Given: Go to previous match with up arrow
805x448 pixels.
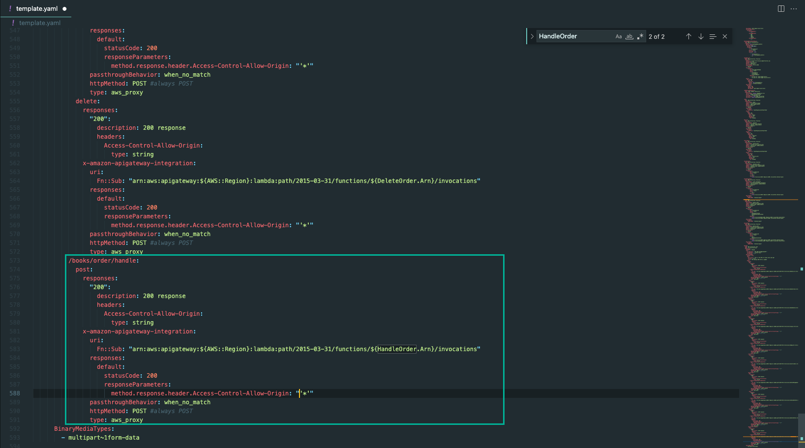Looking at the screenshot, I should [x=688, y=36].
